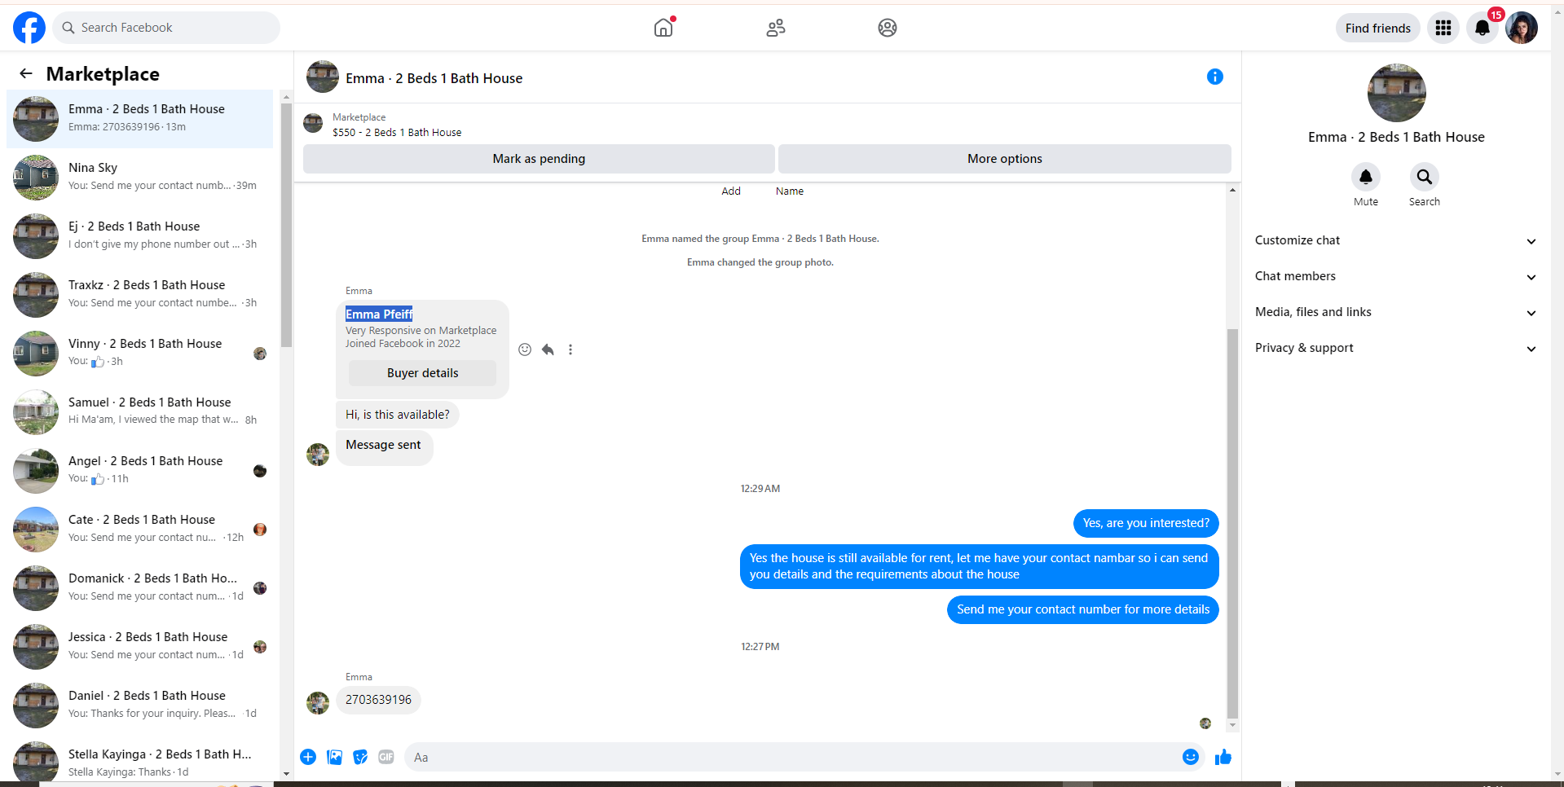Image resolution: width=1564 pixels, height=787 pixels.
Task: Open the apps grid menu
Action: [x=1443, y=28]
